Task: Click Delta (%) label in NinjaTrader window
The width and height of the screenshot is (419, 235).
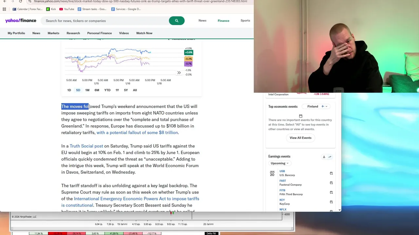Action: tap(211, 233)
